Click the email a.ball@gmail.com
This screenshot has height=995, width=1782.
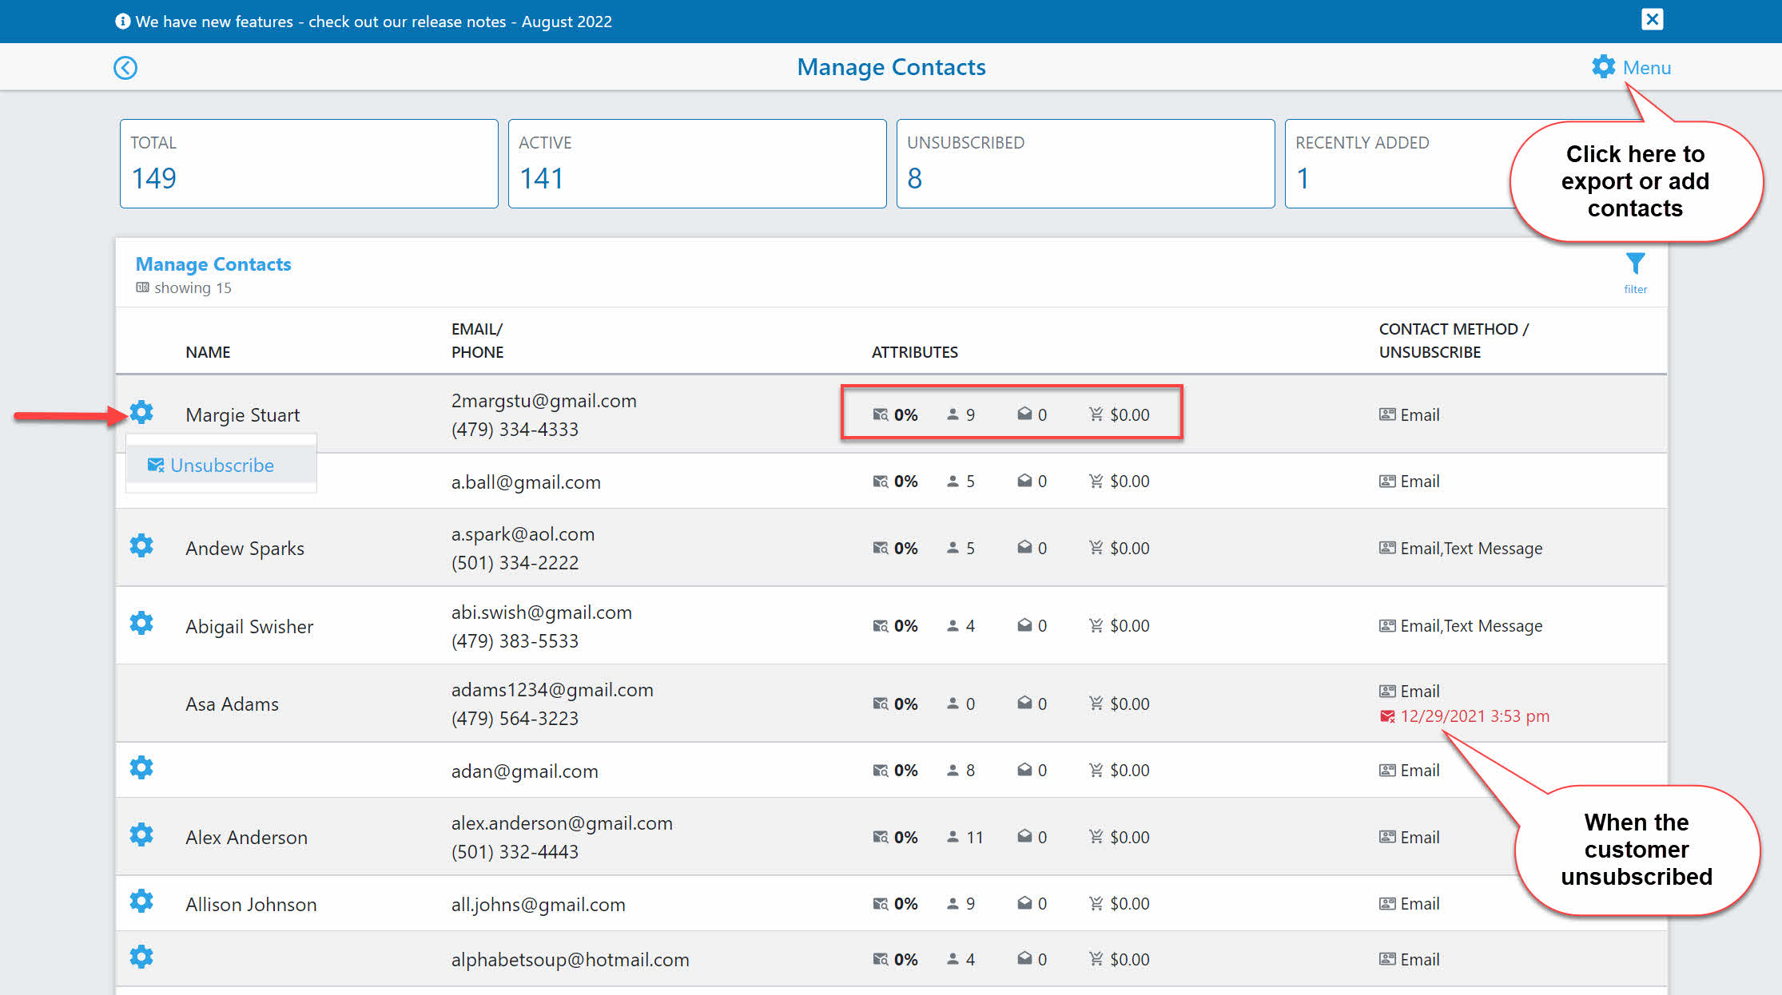coord(526,482)
